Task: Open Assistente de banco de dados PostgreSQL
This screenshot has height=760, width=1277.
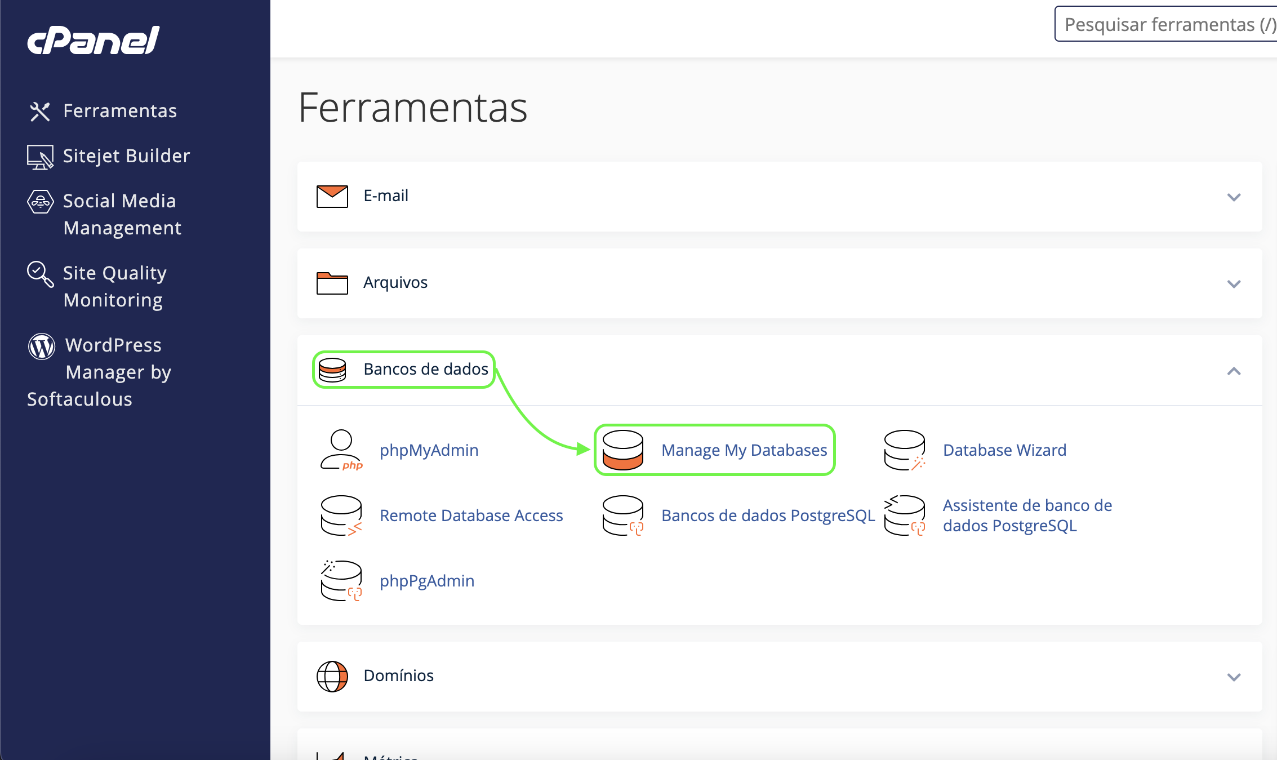Action: (1027, 515)
